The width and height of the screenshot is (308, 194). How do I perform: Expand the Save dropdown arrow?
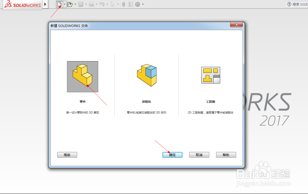click(x=86, y=4)
